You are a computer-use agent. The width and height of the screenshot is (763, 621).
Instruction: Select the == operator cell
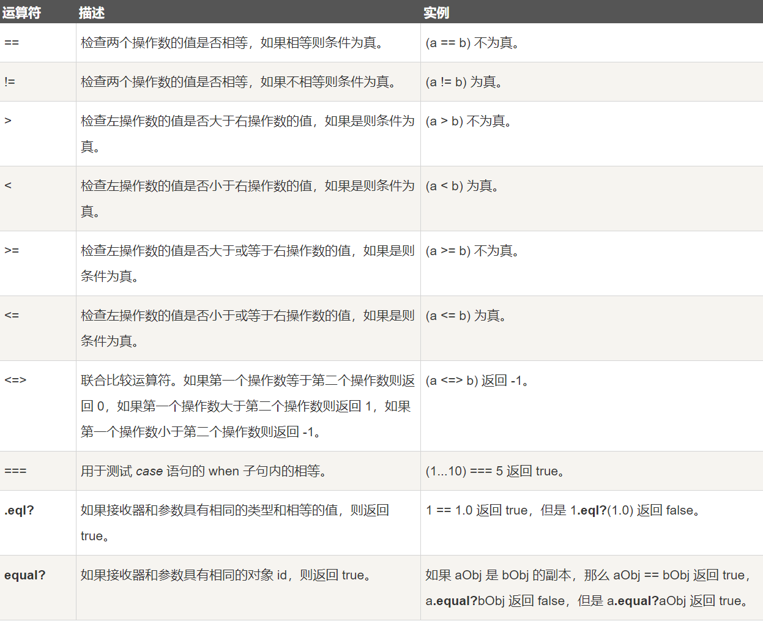coord(12,43)
